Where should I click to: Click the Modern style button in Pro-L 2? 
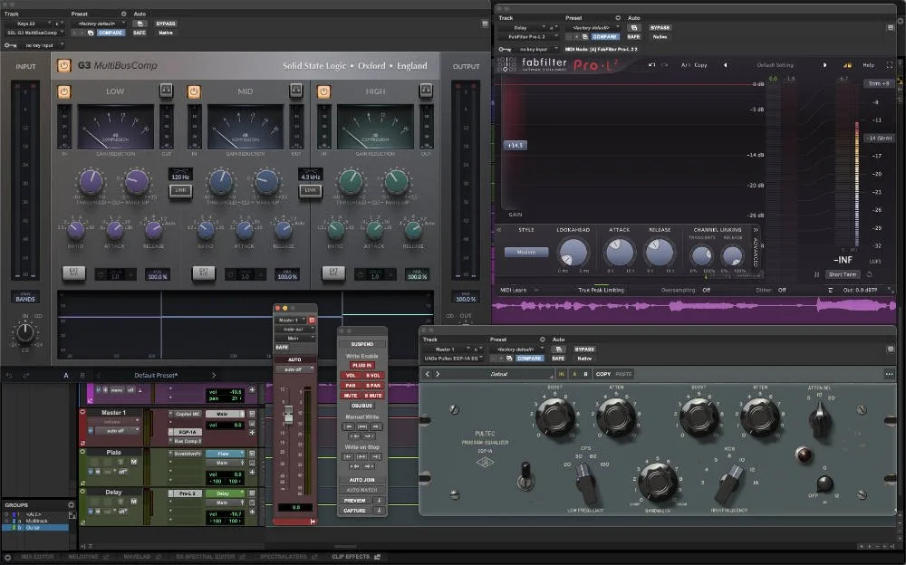(x=525, y=253)
